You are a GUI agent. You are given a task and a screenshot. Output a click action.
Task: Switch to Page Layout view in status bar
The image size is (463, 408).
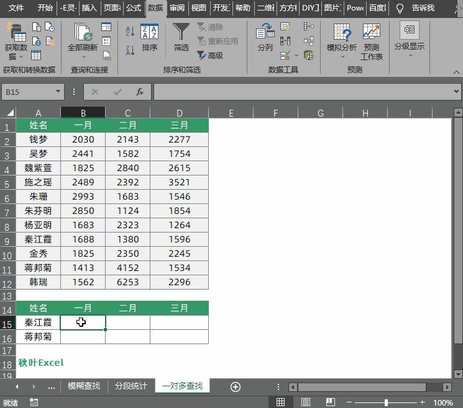pos(305,402)
